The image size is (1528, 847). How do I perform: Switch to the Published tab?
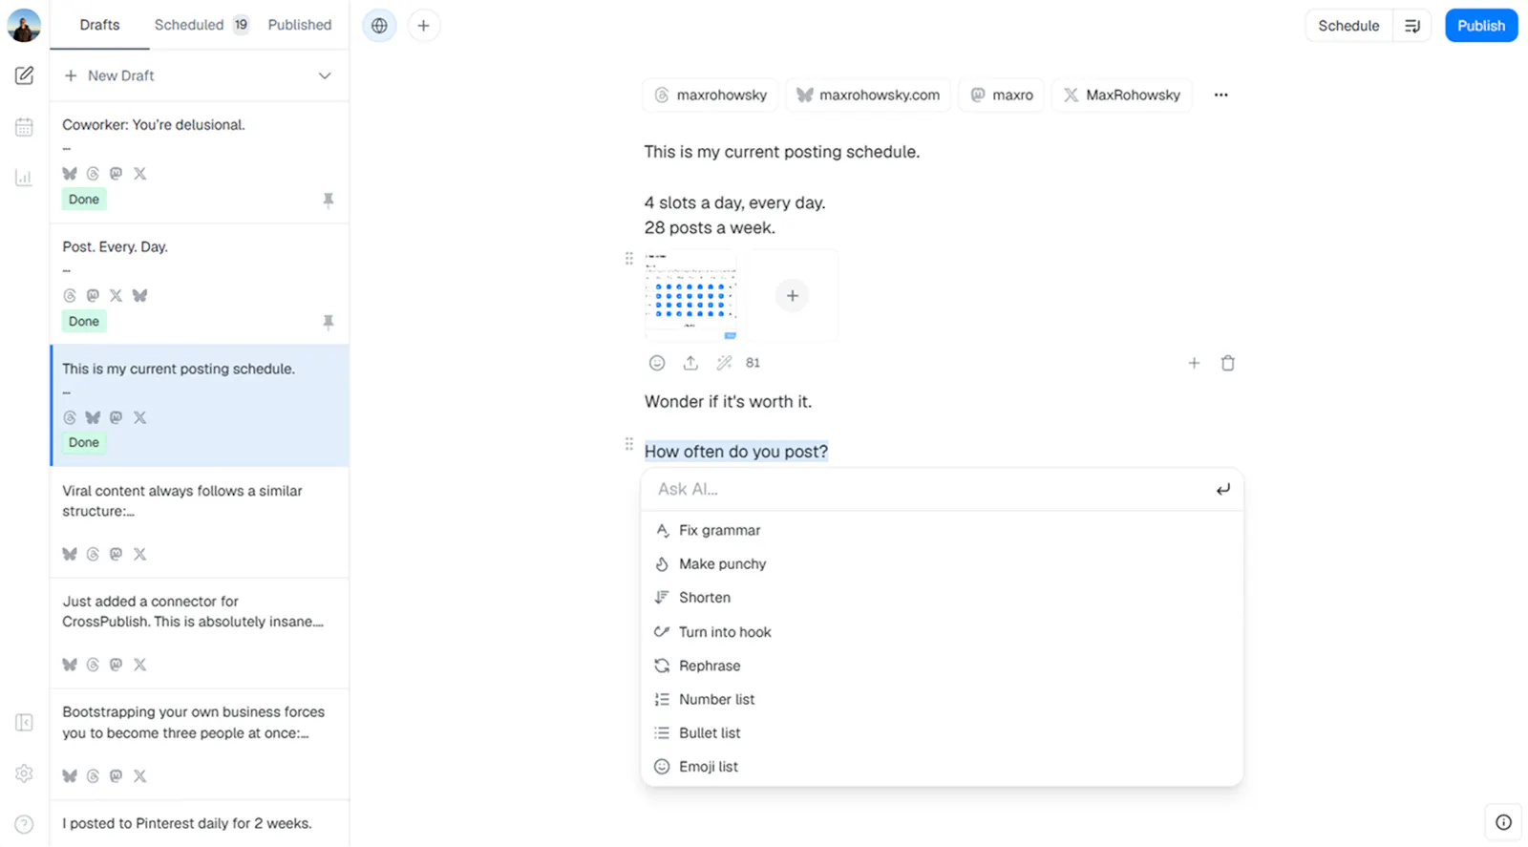[300, 25]
